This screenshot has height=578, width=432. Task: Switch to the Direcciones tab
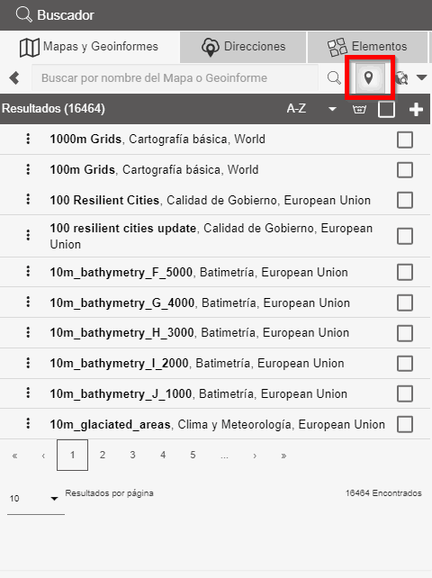click(243, 47)
